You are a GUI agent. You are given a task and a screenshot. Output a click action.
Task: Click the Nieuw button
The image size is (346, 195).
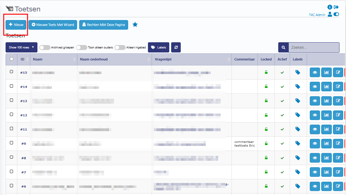click(x=16, y=25)
